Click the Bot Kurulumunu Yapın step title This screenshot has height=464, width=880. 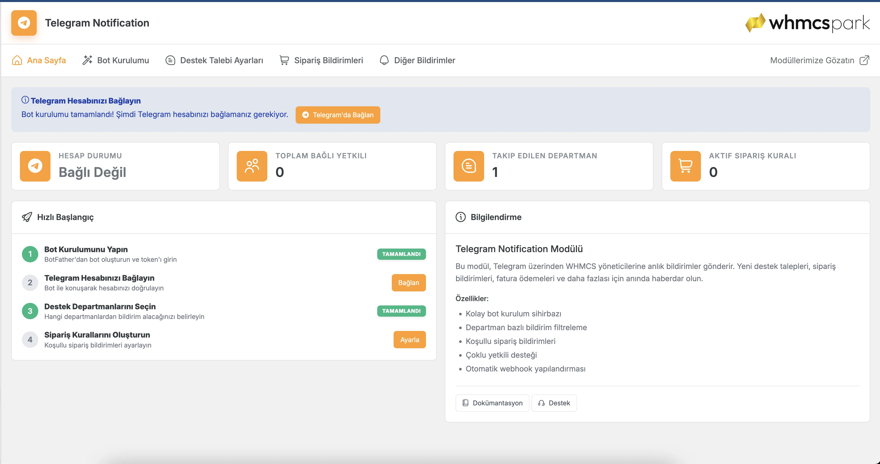(86, 250)
